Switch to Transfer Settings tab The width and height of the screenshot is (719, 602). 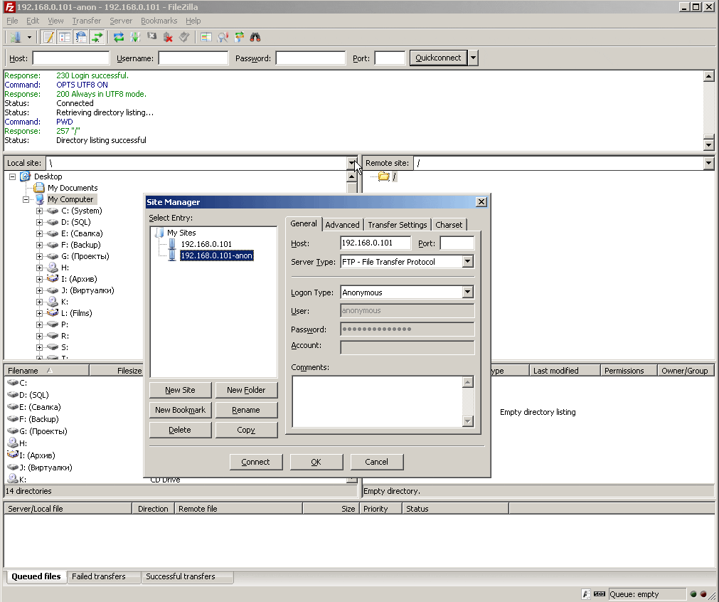click(397, 225)
